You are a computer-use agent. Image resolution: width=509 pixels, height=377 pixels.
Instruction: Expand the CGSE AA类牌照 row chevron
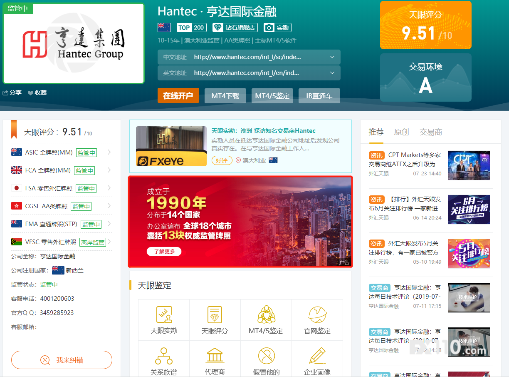point(109,206)
